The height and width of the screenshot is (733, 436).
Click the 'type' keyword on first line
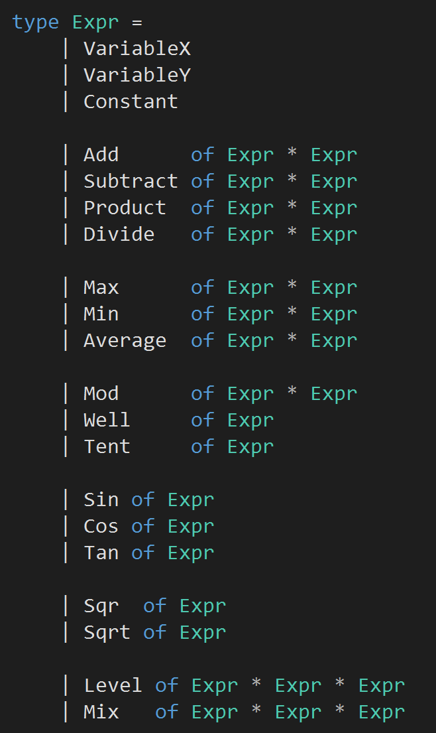[35, 22]
